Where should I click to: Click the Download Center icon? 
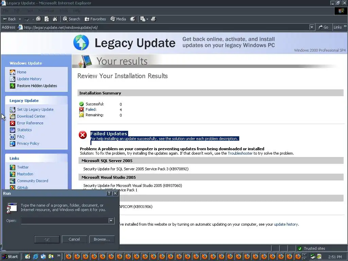(13, 116)
